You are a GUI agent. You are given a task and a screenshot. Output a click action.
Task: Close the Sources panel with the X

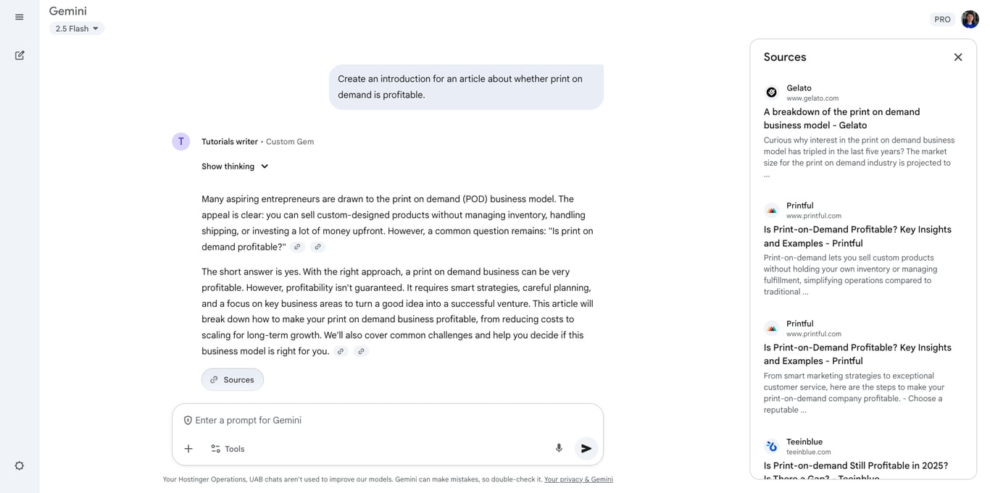point(957,56)
